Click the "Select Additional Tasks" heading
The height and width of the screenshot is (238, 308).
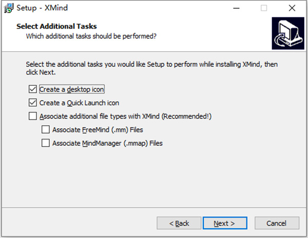[x=56, y=26]
